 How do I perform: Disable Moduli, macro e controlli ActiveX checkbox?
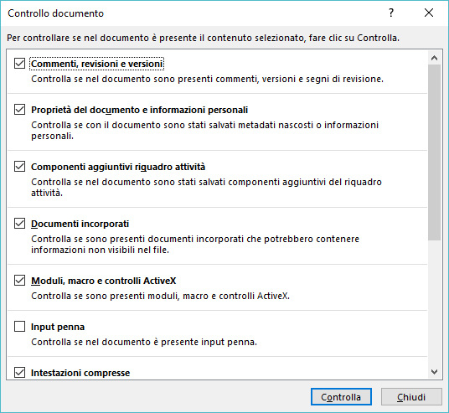point(19,281)
